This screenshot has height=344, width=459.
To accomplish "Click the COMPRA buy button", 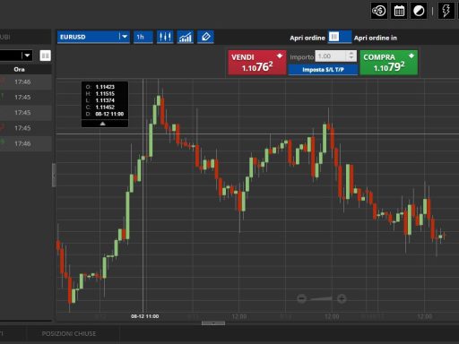I will [389, 63].
